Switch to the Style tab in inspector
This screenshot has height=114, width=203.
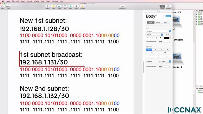[151, 22]
